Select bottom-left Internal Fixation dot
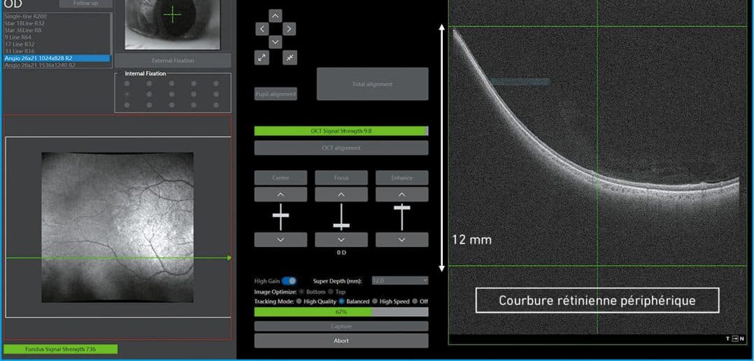This screenshot has height=361, width=754. [127, 105]
